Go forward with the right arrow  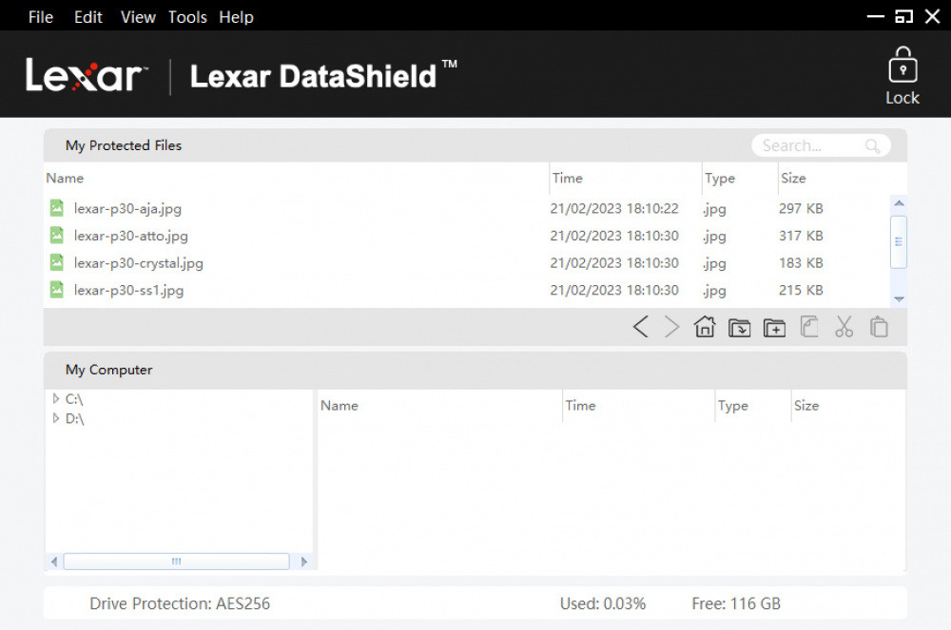672,327
